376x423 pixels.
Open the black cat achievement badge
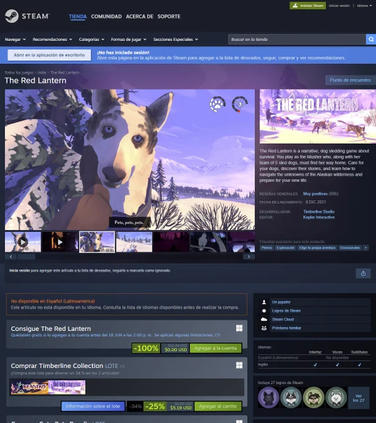(268, 397)
